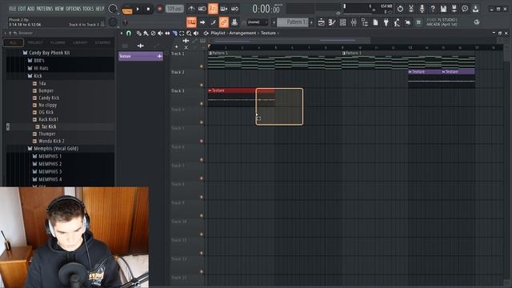Select the playlist Draw pencil tool
Image resolution: width=512 pixels, height=288 pixels.
pyautogui.click(x=138, y=33)
